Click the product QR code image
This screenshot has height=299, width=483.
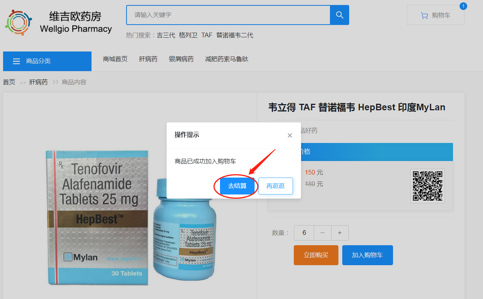coord(428,186)
